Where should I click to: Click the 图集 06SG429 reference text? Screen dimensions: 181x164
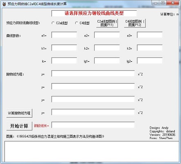pos(55,137)
